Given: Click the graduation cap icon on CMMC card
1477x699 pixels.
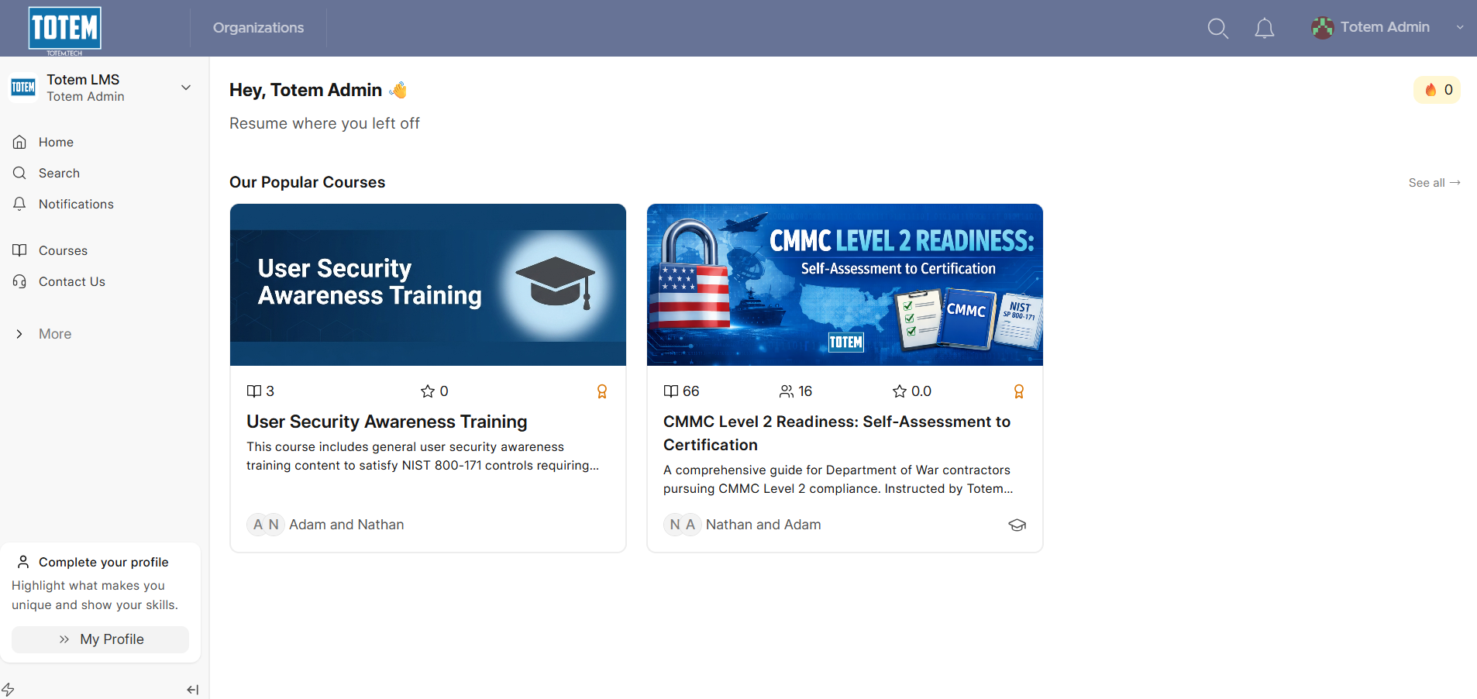Looking at the screenshot, I should (1017, 525).
